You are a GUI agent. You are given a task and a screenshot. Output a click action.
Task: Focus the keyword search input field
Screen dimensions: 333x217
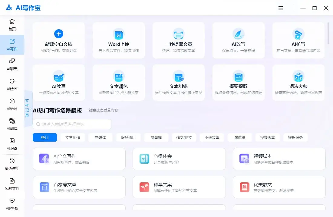72,124
